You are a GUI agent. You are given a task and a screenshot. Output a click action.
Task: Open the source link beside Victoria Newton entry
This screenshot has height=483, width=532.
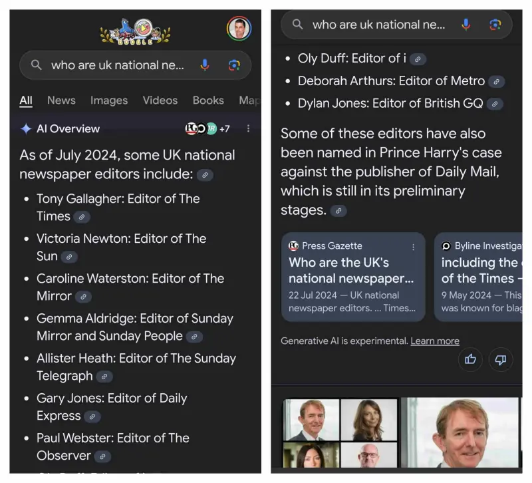tap(69, 257)
